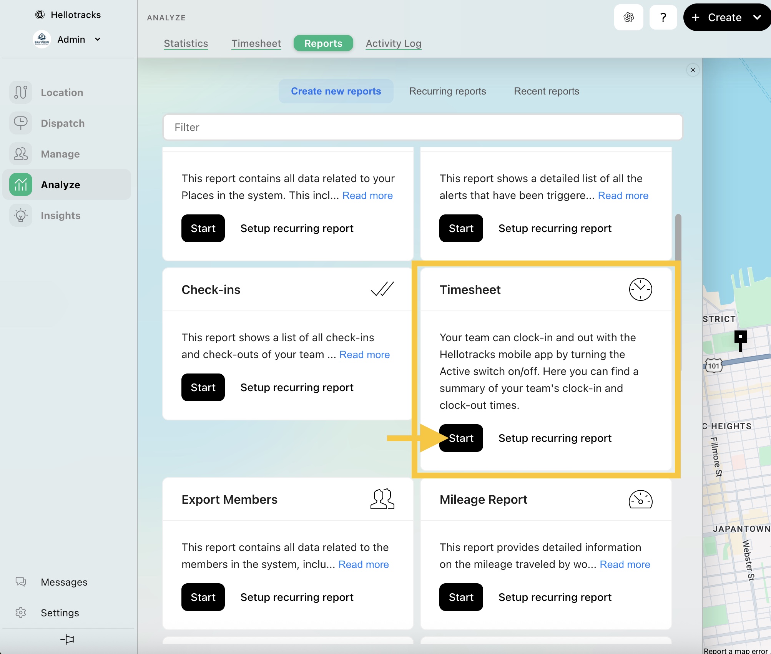Screen dimensions: 771x654
Task: Open the Settings gear icon
Action: click(x=21, y=613)
